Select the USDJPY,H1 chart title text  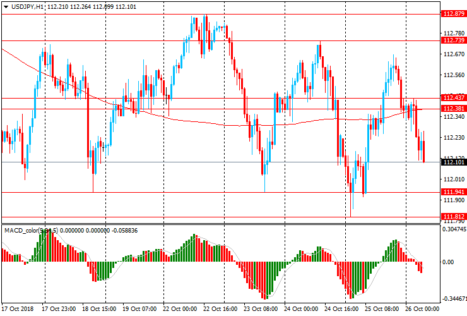tap(28, 6)
